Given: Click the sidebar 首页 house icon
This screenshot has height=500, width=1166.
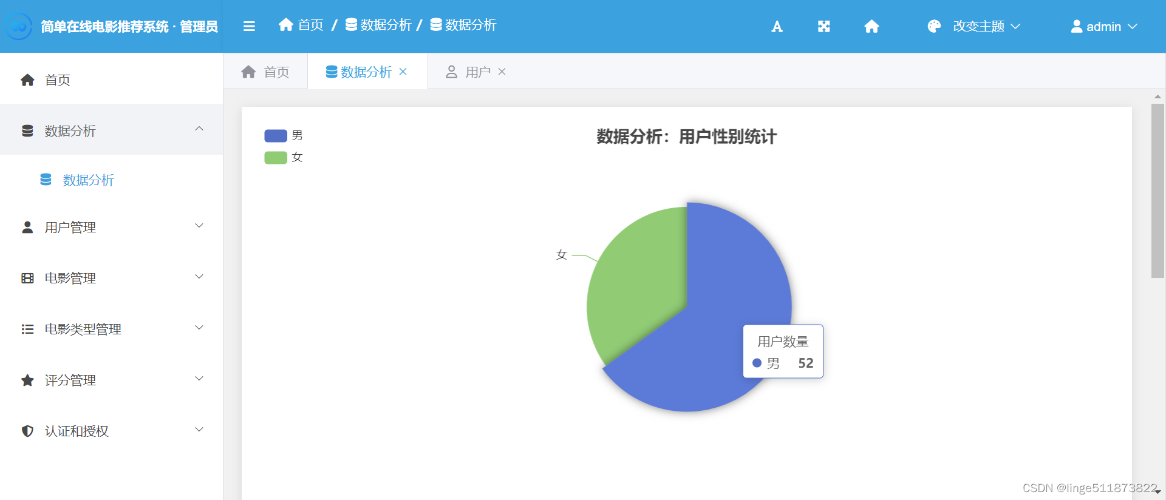Looking at the screenshot, I should [x=27, y=79].
